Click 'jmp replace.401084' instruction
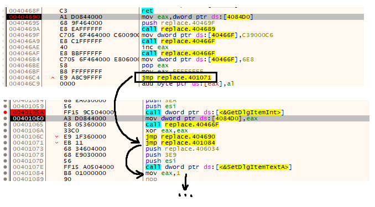Image resolution: width=375 pixels, height=207 pixels. tap(180, 143)
